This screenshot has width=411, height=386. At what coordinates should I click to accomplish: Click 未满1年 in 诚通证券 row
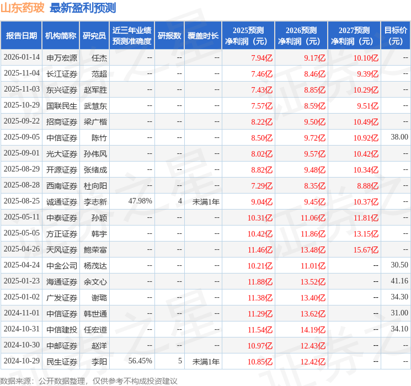coord(206,201)
